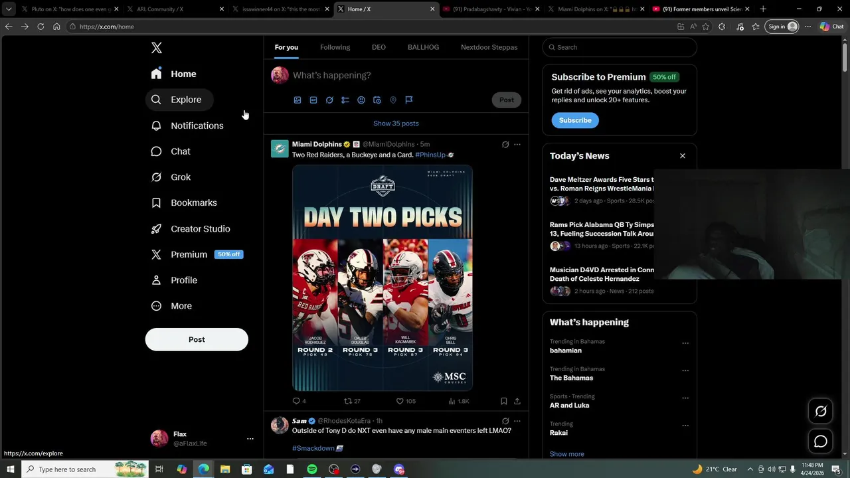Open Notifications in the sidebar
The height and width of the screenshot is (478, 850).
tap(187, 125)
